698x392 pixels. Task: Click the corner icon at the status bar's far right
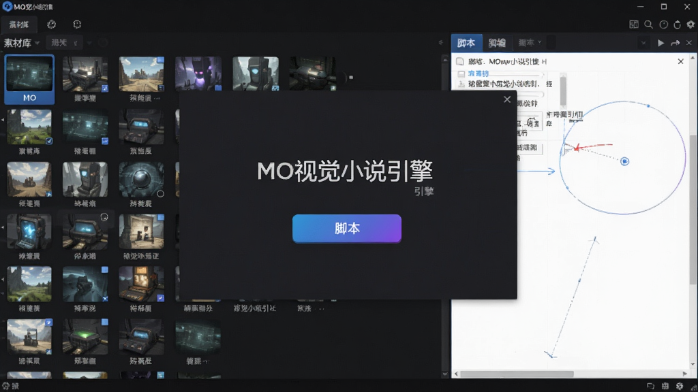tap(693, 387)
